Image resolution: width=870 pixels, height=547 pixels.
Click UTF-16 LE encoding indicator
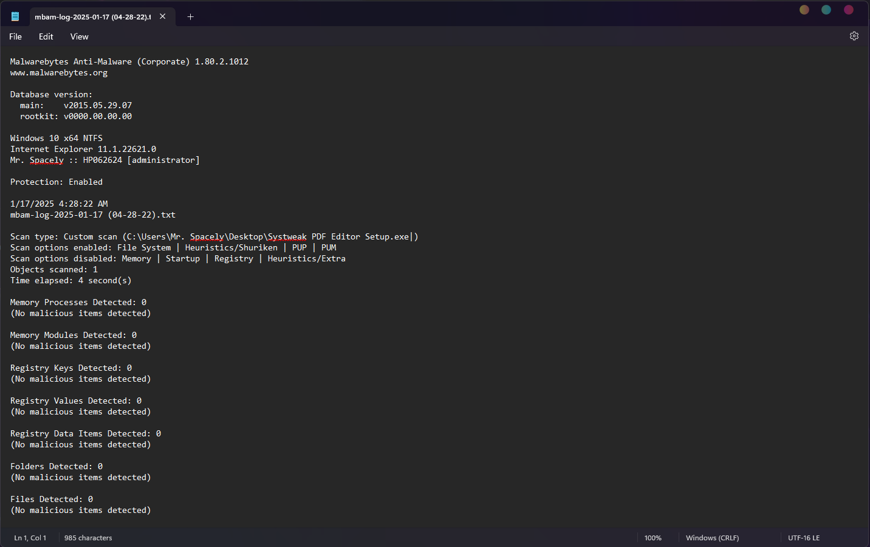tap(804, 538)
